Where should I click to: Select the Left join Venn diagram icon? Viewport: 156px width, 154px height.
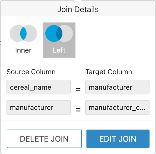click(x=59, y=33)
